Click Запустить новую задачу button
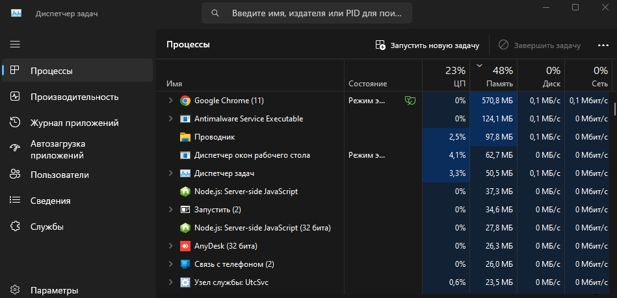The height and width of the screenshot is (298, 617). (427, 45)
